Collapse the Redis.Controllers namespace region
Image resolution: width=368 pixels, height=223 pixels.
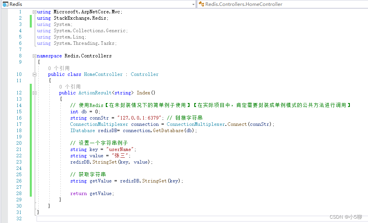(x=34, y=56)
